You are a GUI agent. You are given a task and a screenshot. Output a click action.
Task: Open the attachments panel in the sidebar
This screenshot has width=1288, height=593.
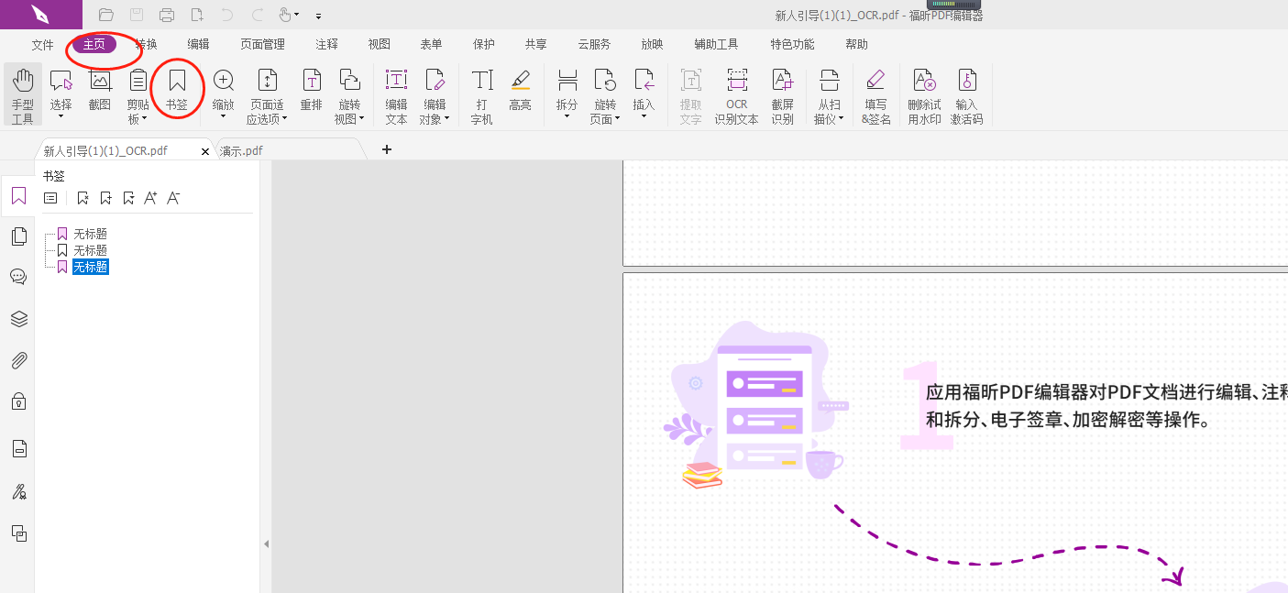click(x=18, y=360)
